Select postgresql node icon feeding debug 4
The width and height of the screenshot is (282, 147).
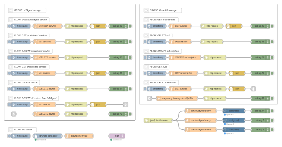tap(225, 130)
